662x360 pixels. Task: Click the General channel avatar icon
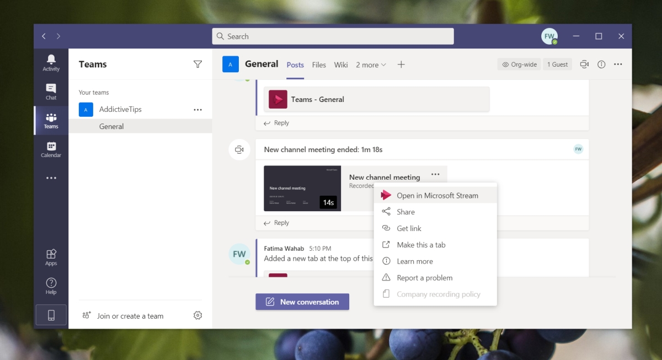[231, 65]
